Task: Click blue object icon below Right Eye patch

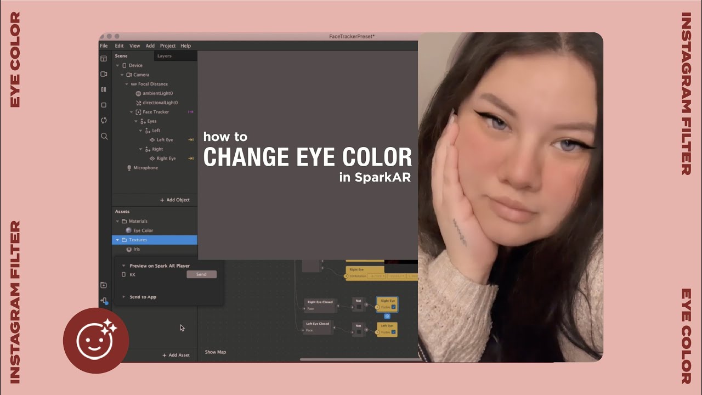Action: 387,316
